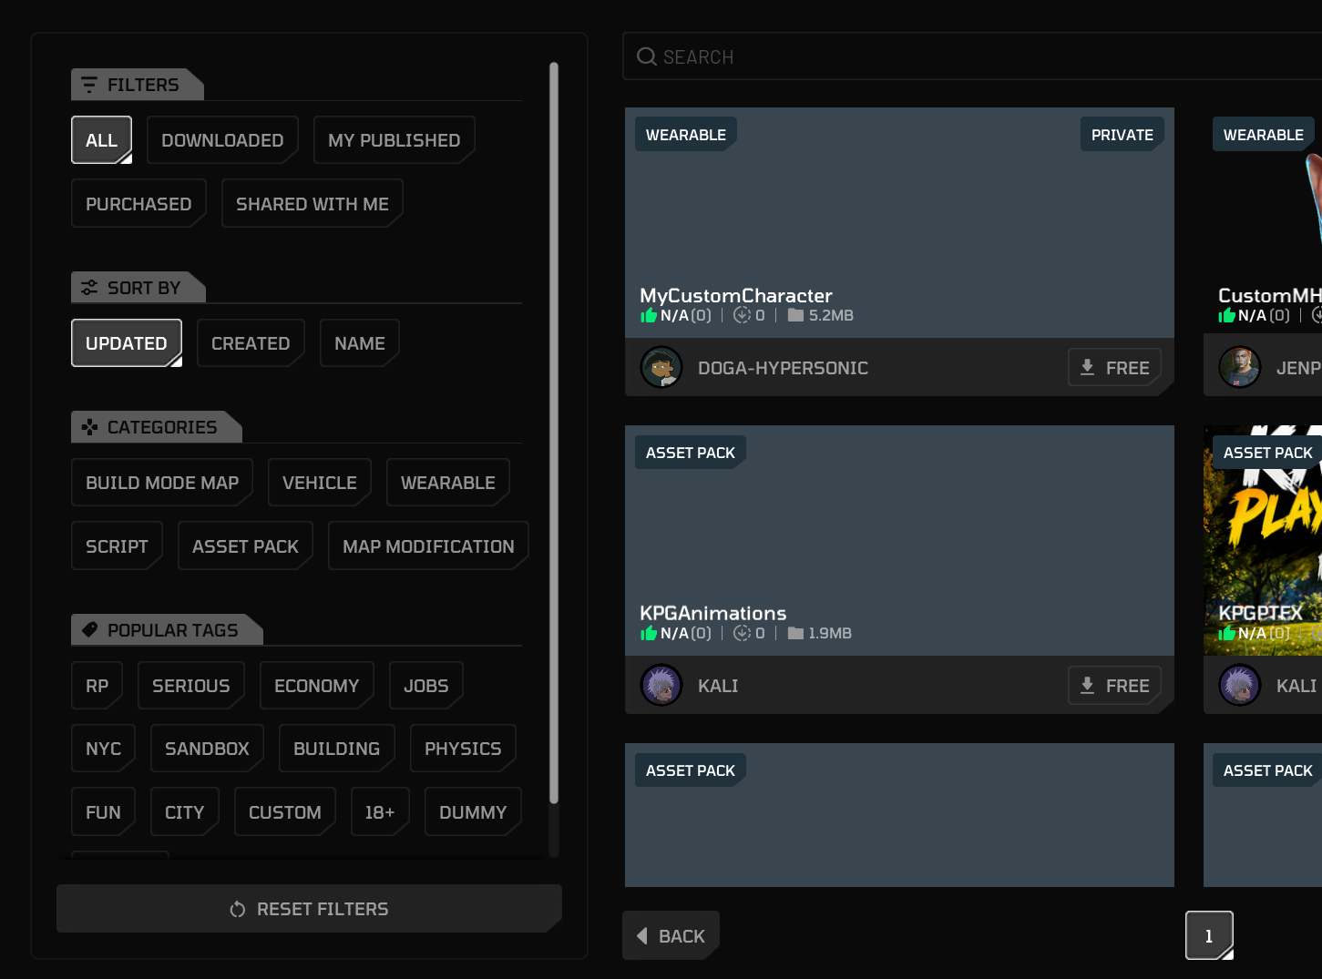Image resolution: width=1322 pixels, height=979 pixels.
Task: Sort items by NAME
Action: (x=359, y=343)
